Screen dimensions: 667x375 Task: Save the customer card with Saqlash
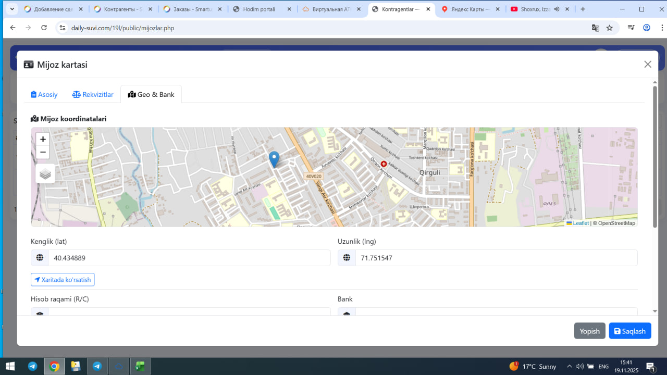point(629,331)
